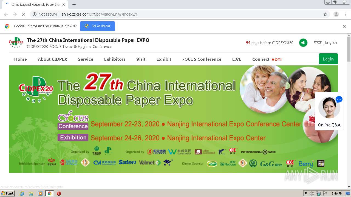
Task: Switch the site language to 中文
Action: [x=318, y=42]
